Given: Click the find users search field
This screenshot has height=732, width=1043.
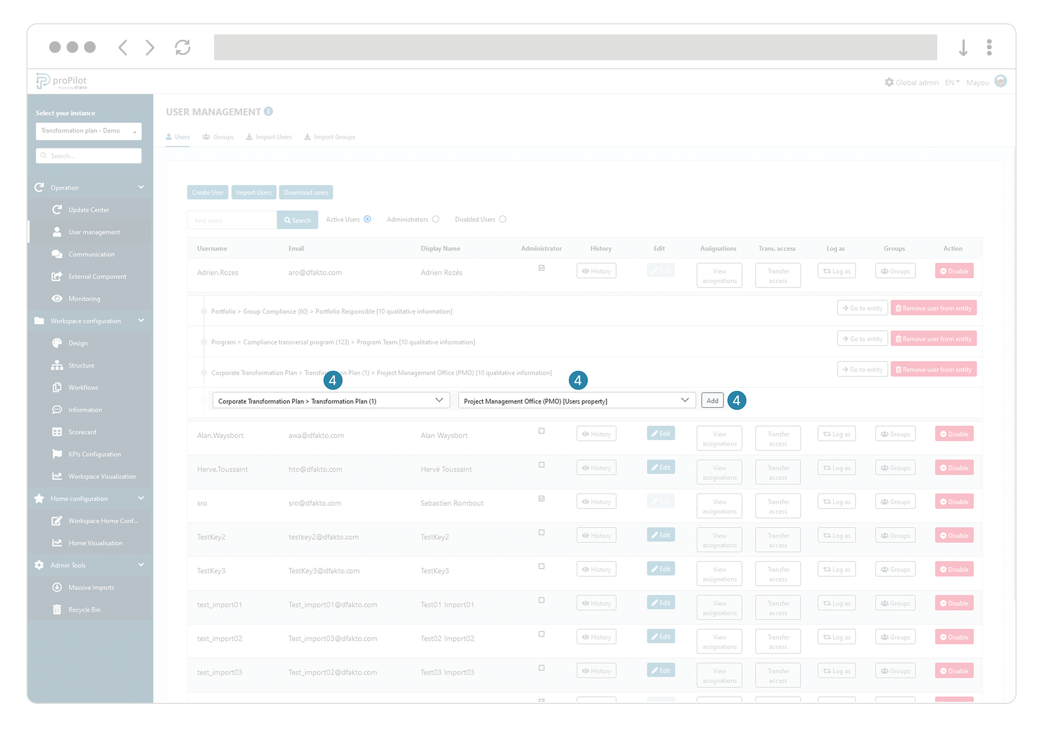Looking at the screenshot, I should pos(232,220).
